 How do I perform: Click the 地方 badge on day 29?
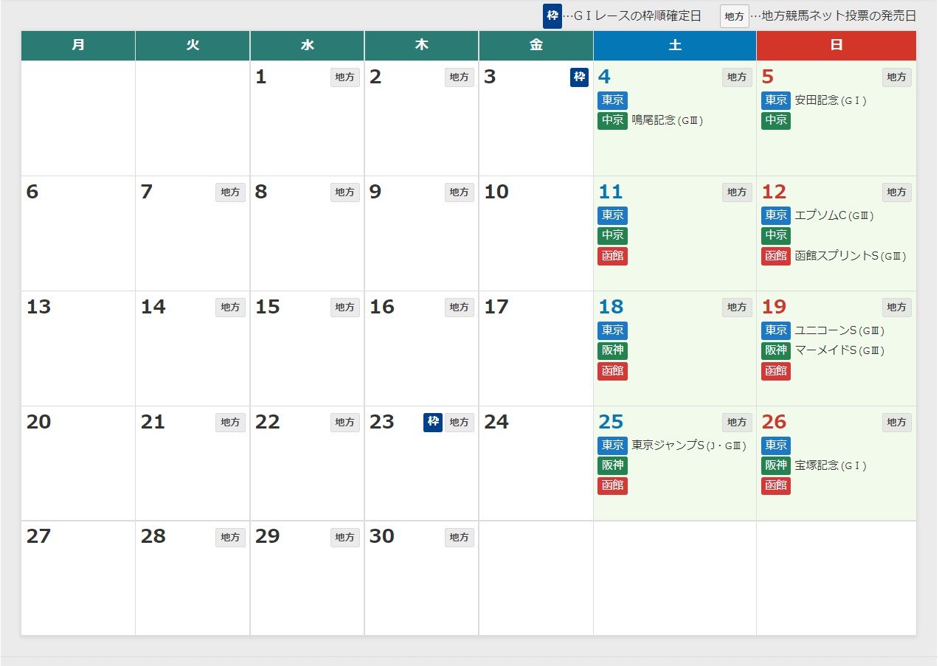click(345, 538)
